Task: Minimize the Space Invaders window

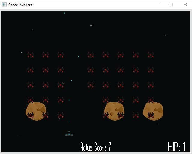Action: (x=158, y=5)
